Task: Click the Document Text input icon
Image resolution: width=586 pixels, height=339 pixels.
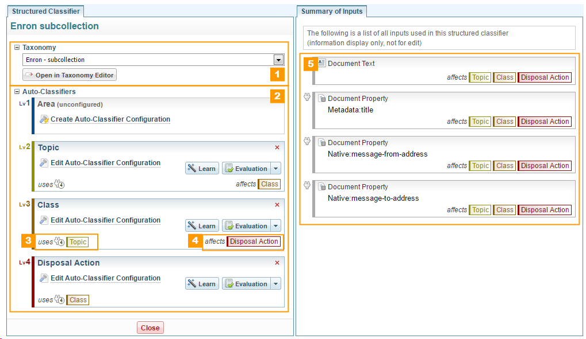Action: [321, 63]
